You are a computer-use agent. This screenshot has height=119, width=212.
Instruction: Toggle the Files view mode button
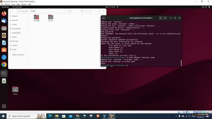pos(82,11)
